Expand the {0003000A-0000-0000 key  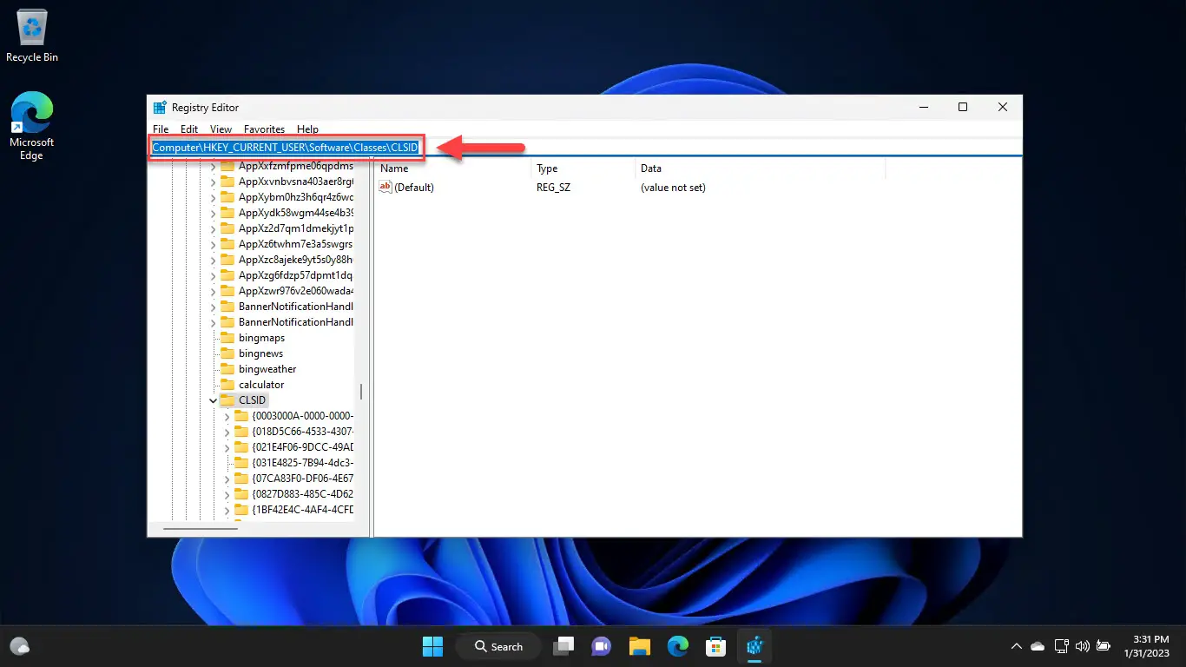[227, 416]
